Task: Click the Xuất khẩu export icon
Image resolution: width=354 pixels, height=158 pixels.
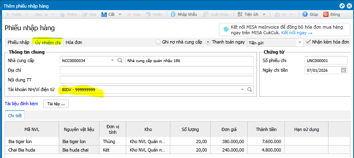Action: pos(206,15)
